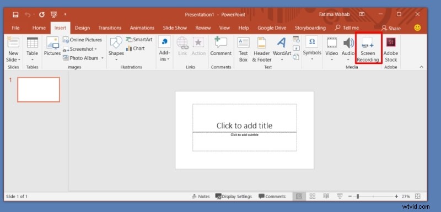Insert Date & Time small icon
Image resolution: width=441 pixels, height=212 pixels.
click(x=296, y=39)
